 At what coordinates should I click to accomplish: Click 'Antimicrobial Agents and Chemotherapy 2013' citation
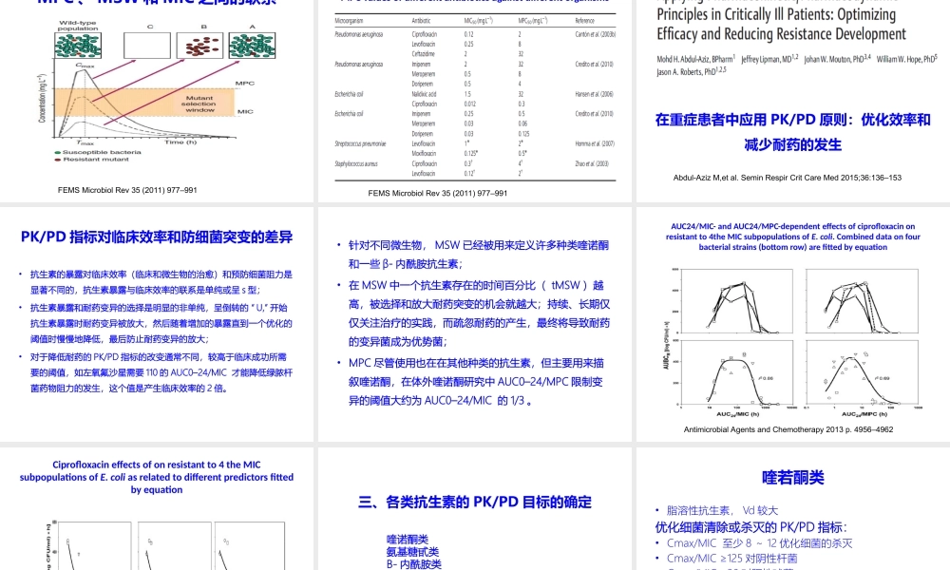(x=788, y=429)
